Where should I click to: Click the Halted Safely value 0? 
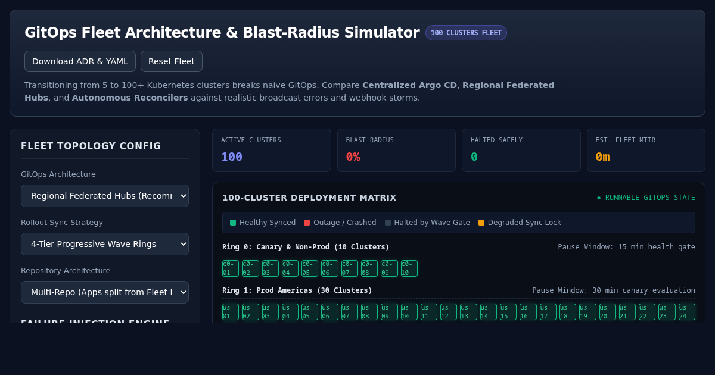pos(474,157)
